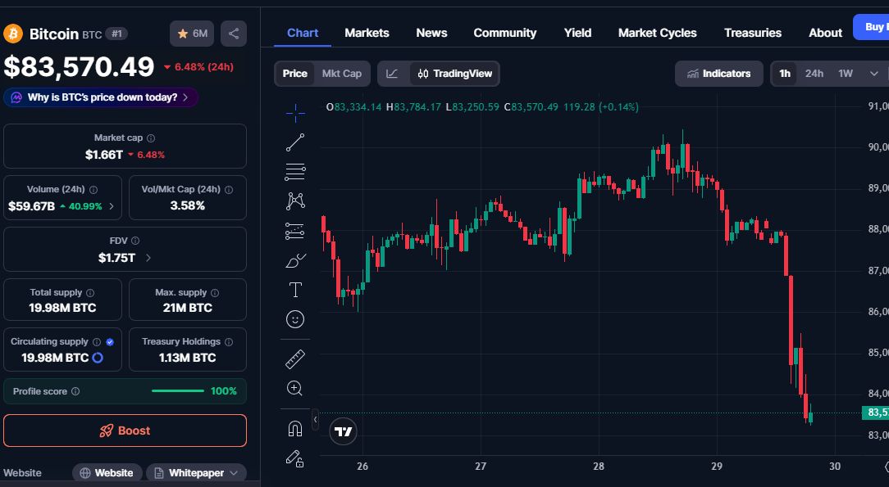Show Vol/Mkt Cap info icon
The image size is (889, 487).
[229, 190]
